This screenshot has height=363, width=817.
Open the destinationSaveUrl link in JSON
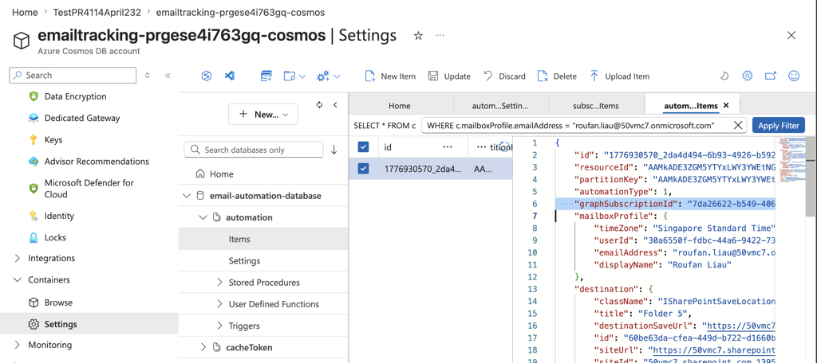click(740, 326)
